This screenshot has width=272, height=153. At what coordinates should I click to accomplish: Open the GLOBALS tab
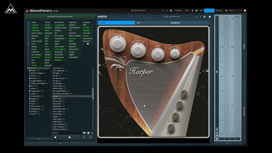pos(175,23)
